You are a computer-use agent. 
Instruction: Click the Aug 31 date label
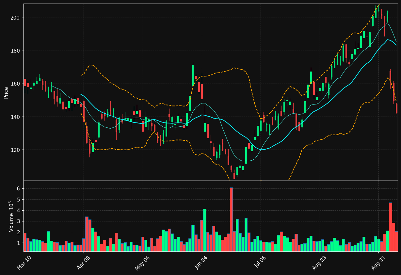378,263
